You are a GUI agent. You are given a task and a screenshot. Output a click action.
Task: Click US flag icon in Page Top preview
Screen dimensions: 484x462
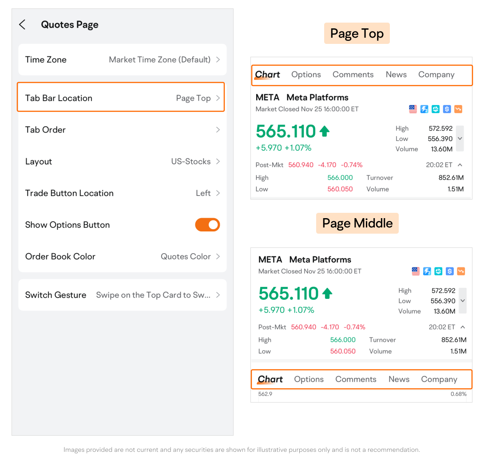pyautogui.click(x=413, y=109)
